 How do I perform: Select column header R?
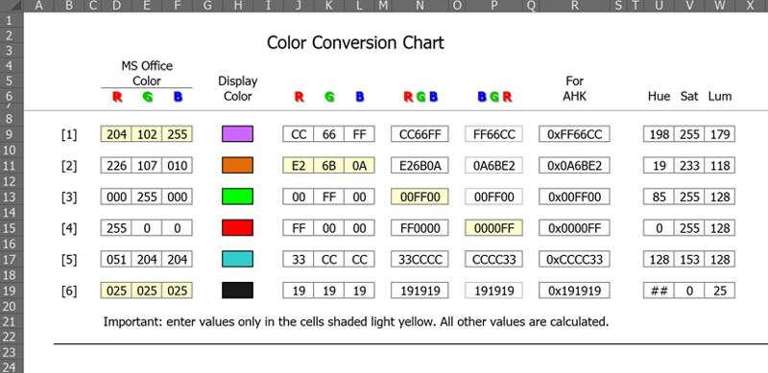(x=574, y=6)
